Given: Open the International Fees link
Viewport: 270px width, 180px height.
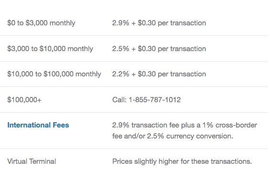Looking at the screenshot, I should point(38,125).
